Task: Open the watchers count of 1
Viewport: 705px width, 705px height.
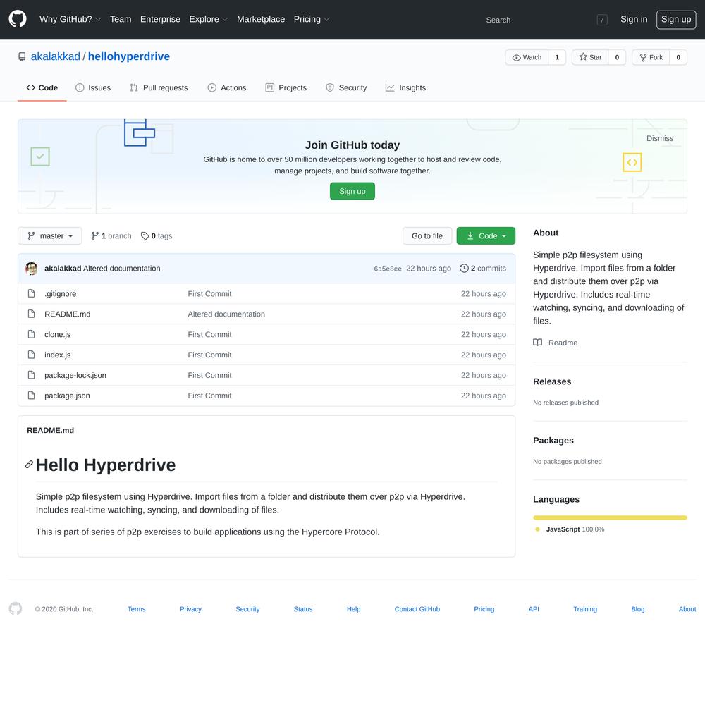Action: click(x=557, y=57)
